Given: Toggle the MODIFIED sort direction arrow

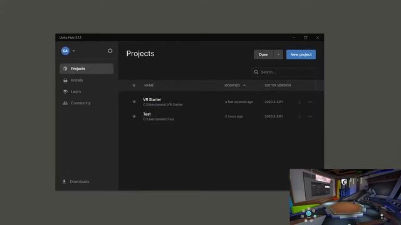Looking at the screenshot, I should (244, 86).
